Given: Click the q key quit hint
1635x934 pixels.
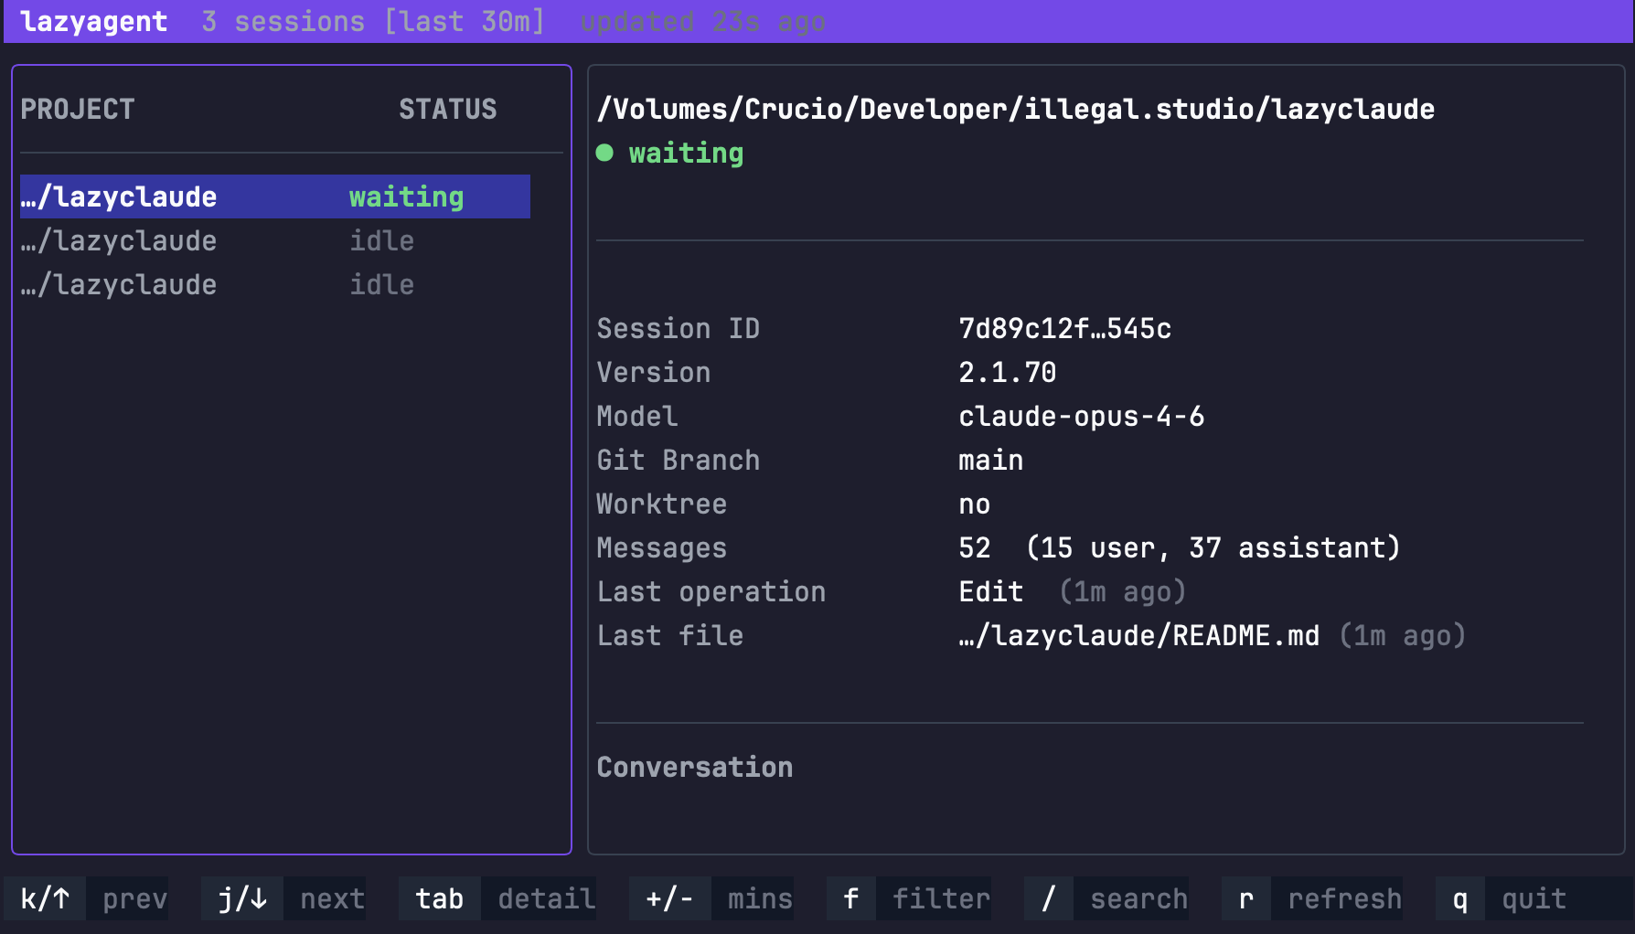Looking at the screenshot, I should point(1459,899).
